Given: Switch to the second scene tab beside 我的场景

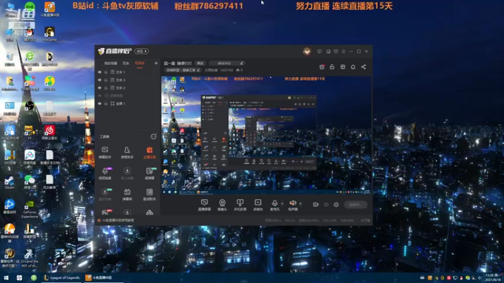Looking at the screenshot, I should pos(126,64).
